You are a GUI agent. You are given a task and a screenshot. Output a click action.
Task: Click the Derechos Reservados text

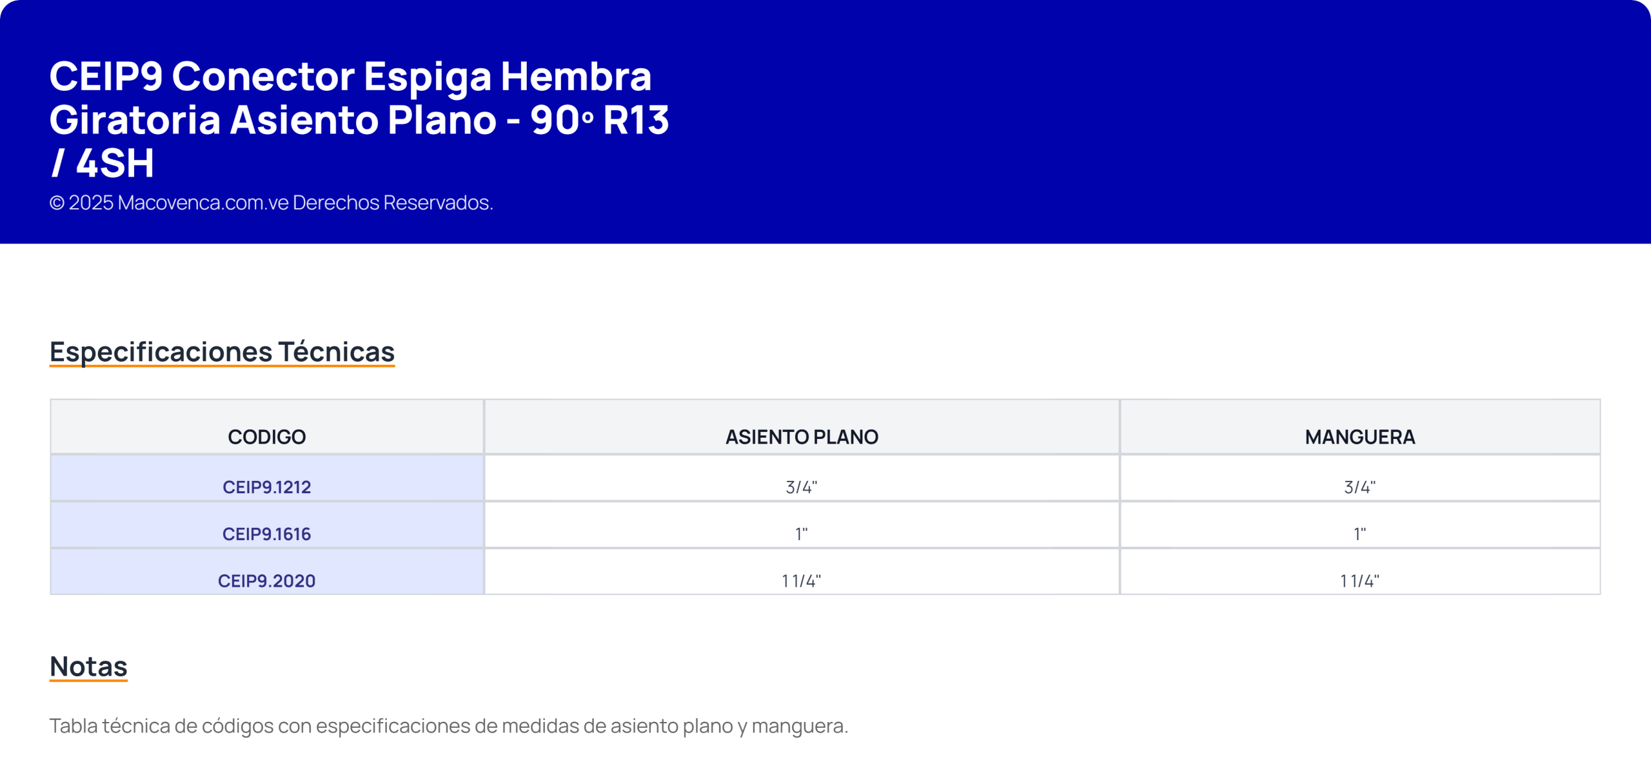point(392,203)
